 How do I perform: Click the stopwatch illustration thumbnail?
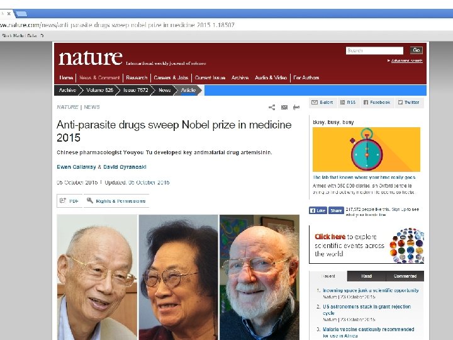pos(366,149)
